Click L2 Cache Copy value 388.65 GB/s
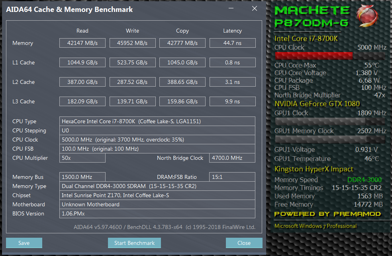 click(182, 82)
